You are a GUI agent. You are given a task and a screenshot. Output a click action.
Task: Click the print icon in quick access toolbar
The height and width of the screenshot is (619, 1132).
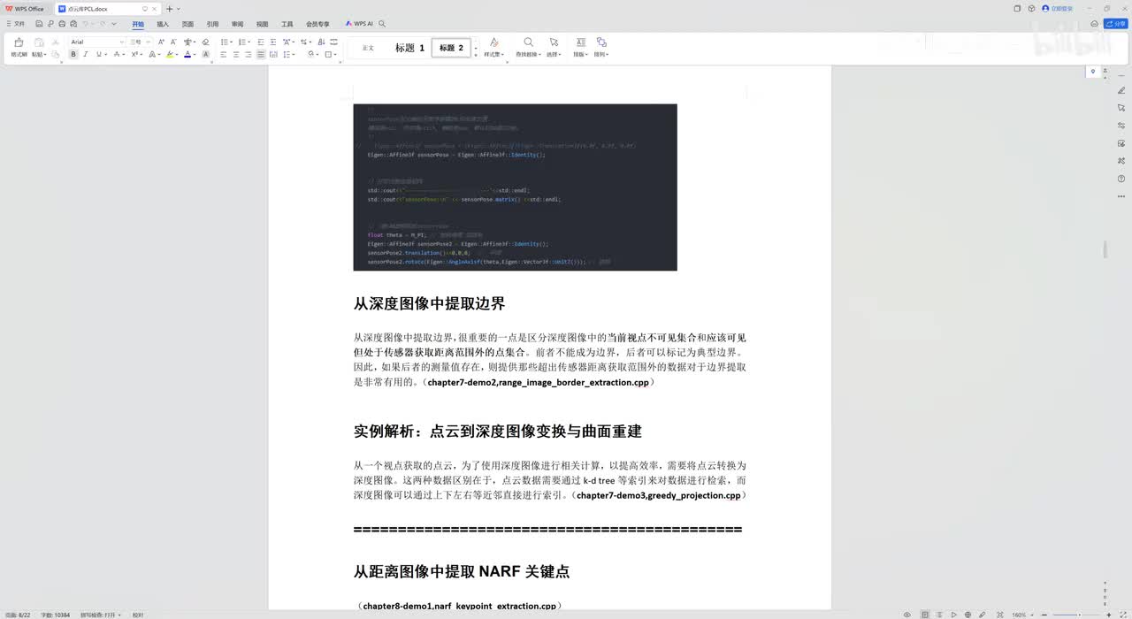click(62, 24)
